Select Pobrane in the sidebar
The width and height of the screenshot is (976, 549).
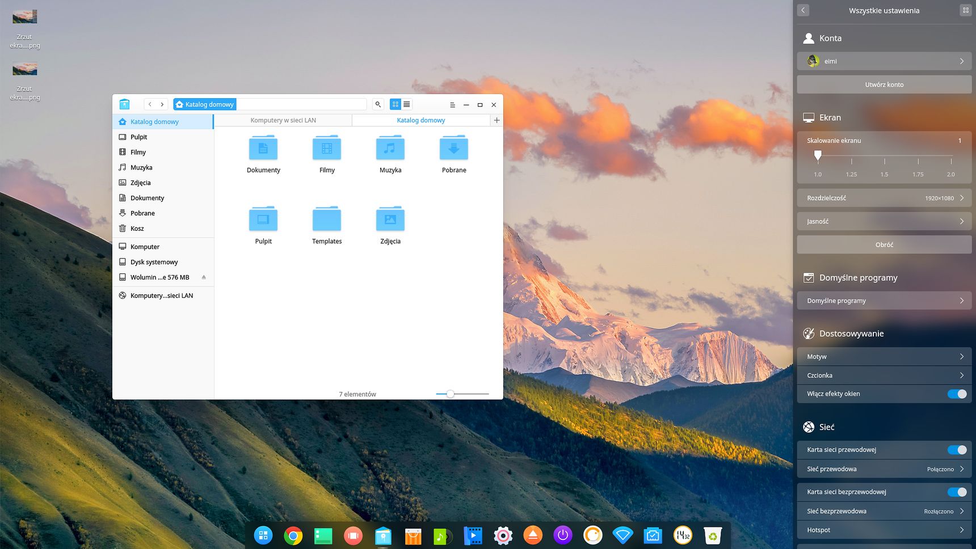tap(142, 213)
